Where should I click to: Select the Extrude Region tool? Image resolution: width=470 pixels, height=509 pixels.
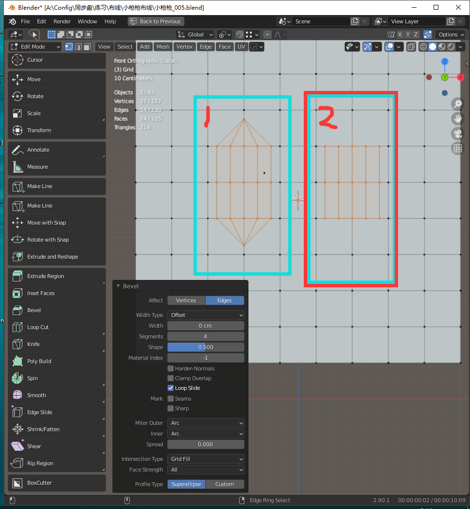coord(57,276)
